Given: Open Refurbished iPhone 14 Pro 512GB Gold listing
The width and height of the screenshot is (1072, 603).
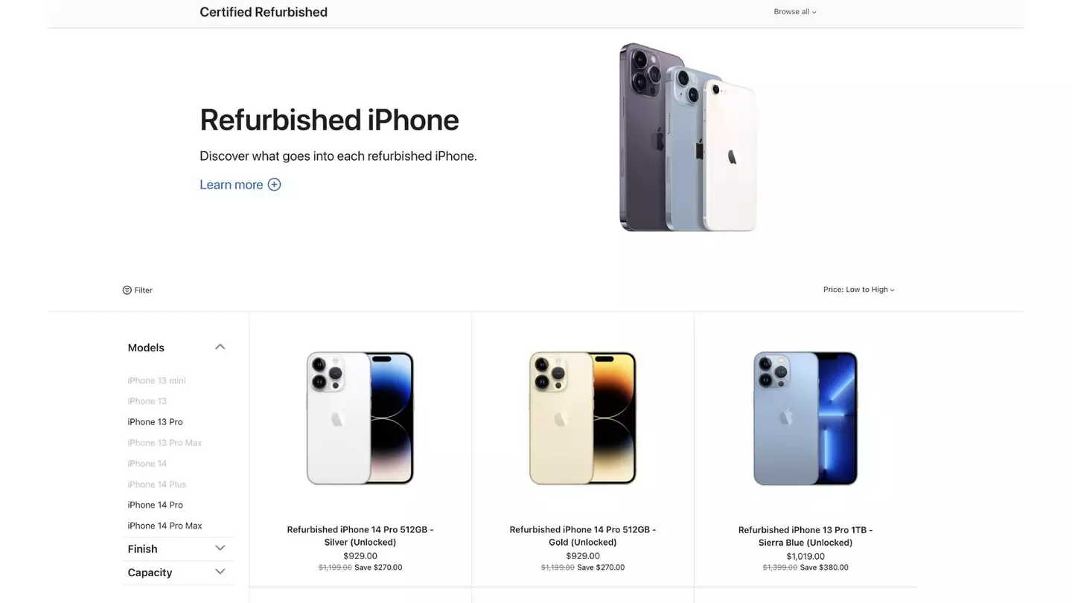Looking at the screenshot, I should [583, 536].
